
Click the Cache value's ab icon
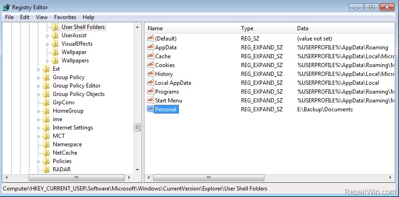150,56
